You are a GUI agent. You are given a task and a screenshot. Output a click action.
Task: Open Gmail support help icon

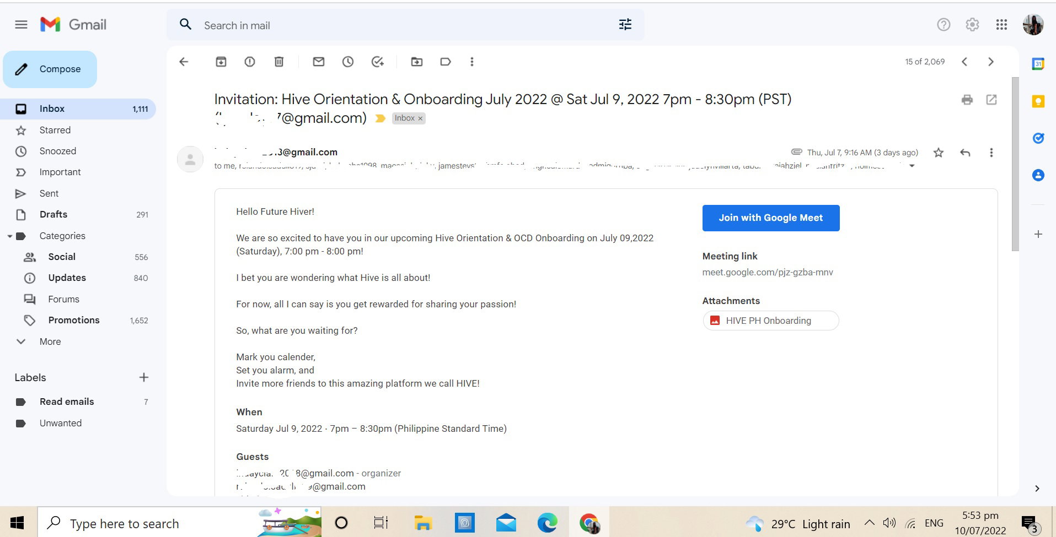click(x=944, y=25)
